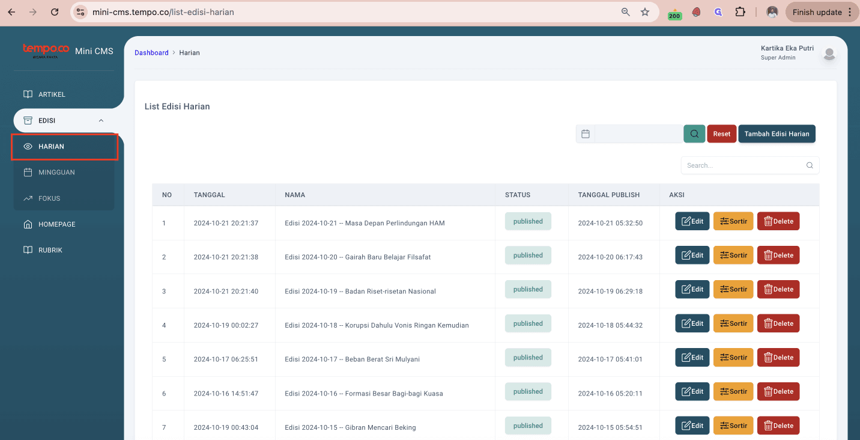The width and height of the screenshot is (860, 440).
Task: Delete the Badan Riset-risetan Nasional edition
Action: point(778,289)
